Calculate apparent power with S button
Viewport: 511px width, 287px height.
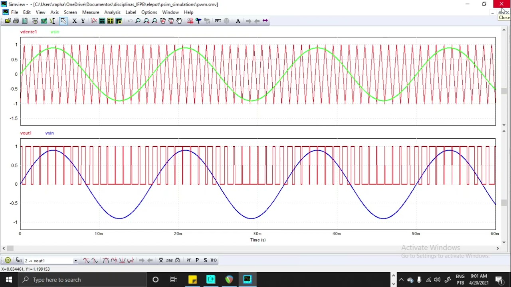coord(205,260)
